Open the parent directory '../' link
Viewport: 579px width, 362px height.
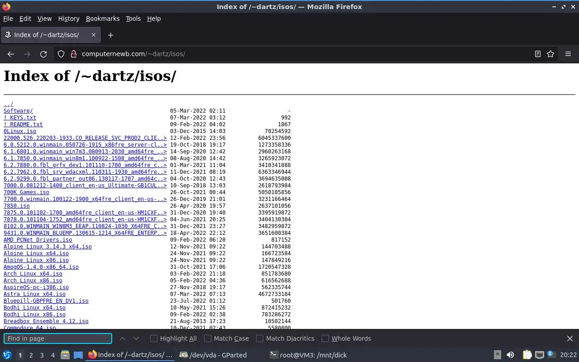click(x=9, y=104)
